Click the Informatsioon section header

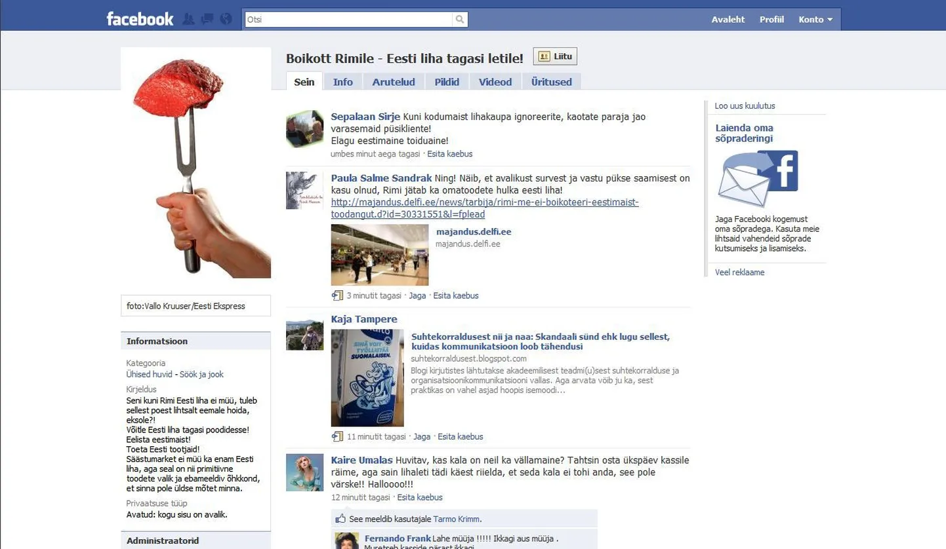[195, 341]
